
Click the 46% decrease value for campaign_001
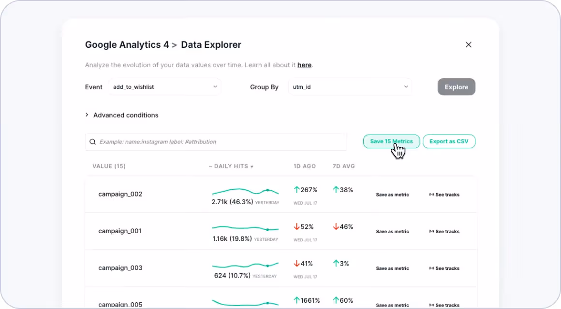pos(343,226)
